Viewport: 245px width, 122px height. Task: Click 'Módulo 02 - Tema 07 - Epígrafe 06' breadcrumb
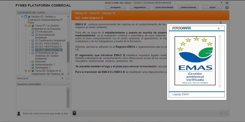(95, 13)
